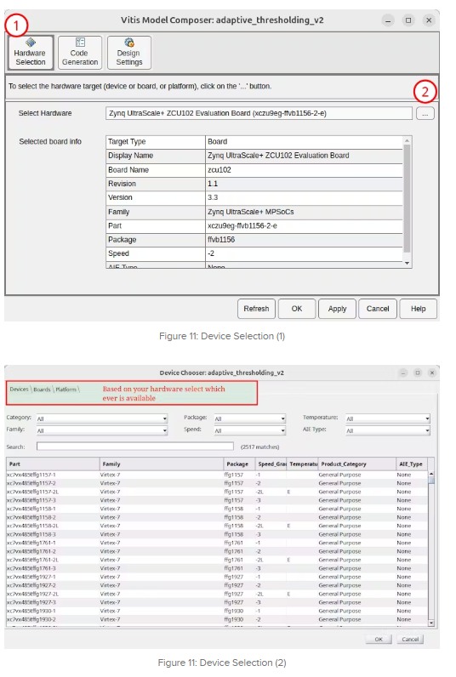Screen dimensions: 456x677
Task: Click the '...' browse button for Select Hardware
Action: coord(425,114)
